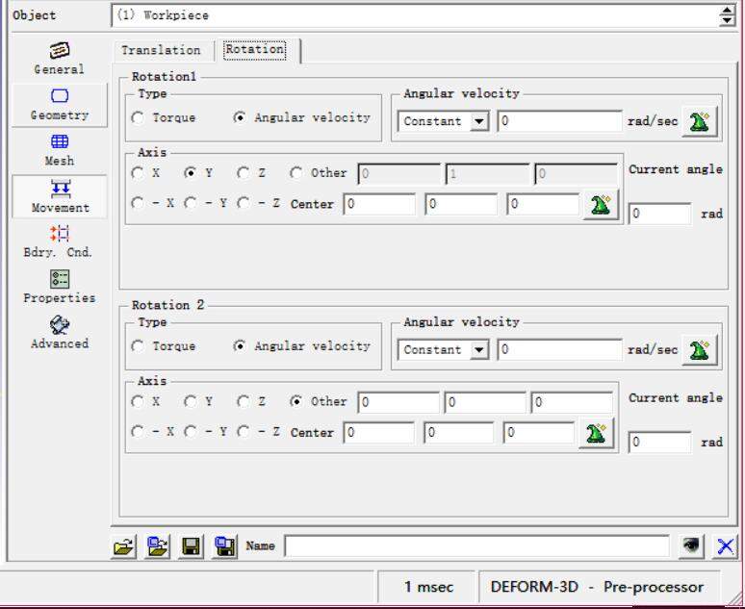Image resolution: width=745 pixels, height=609 pixels.
Task: Open the Geometry section
Action: pos(59,104)
